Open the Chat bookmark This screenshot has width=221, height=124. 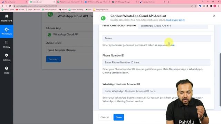click(88, 10)
